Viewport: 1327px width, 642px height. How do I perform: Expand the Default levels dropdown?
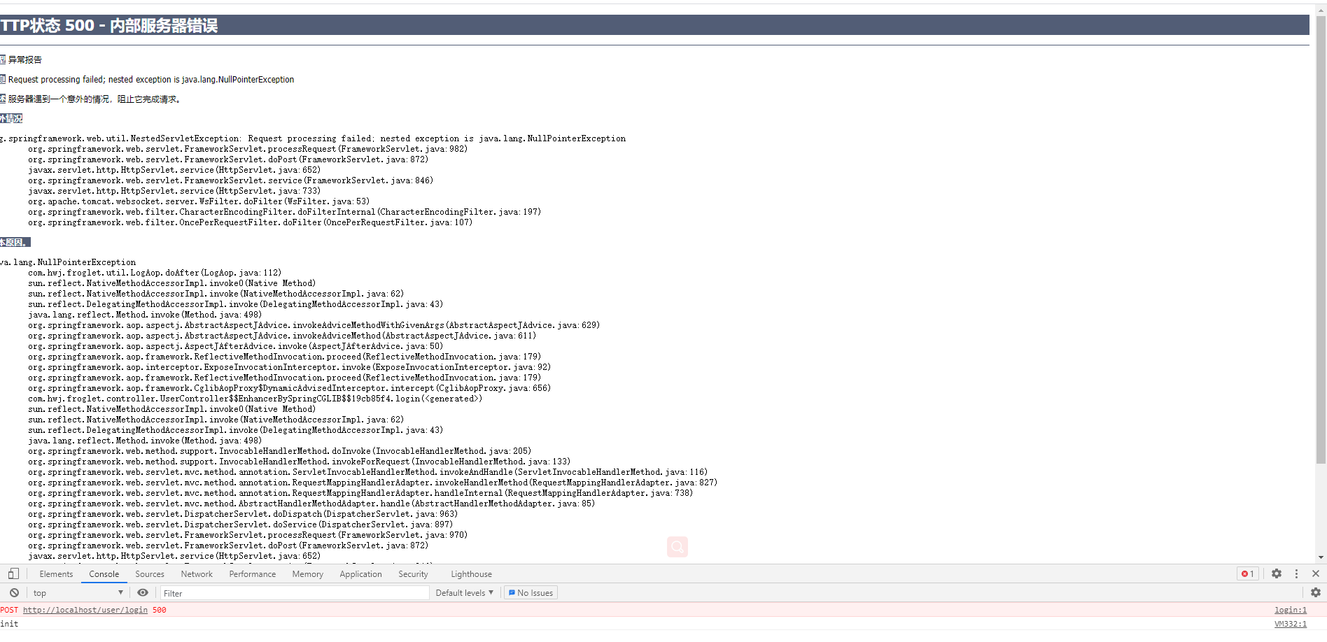[464, 592]
